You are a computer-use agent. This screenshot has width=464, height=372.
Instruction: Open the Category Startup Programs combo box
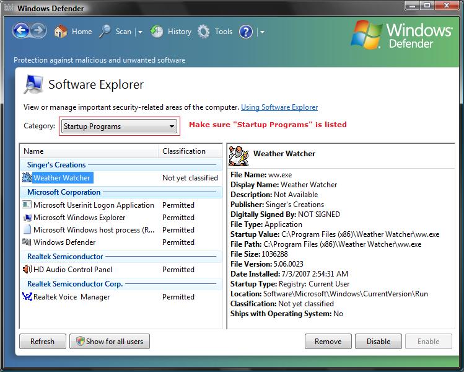point(120,126)
